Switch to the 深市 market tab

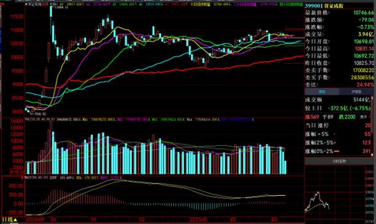[322, 92]
